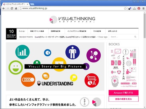Open the Chrome hamburger menu

point(144,8)
